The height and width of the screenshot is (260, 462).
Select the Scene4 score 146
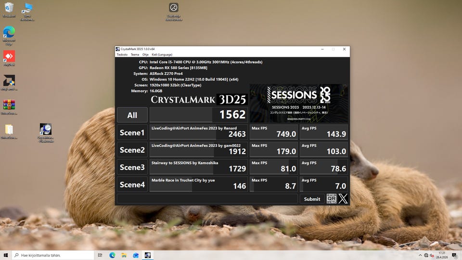click(x=239, y=186)
